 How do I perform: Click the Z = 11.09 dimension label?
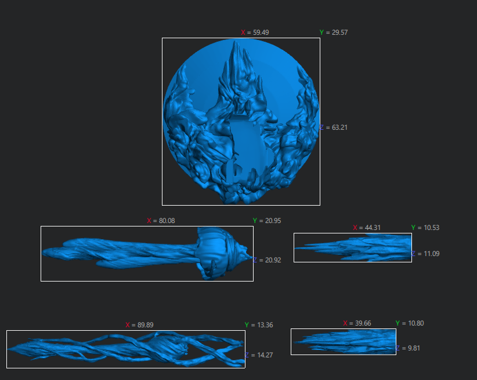coord(425,254)
